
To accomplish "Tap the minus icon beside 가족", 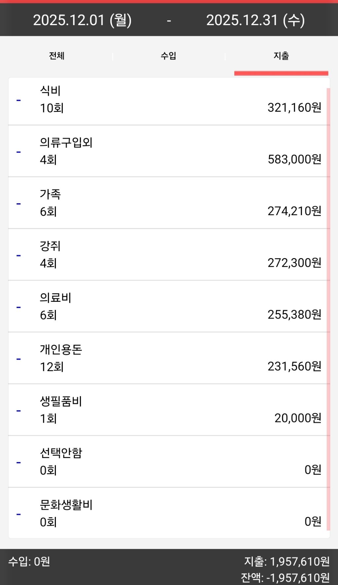I will (18, 204).
